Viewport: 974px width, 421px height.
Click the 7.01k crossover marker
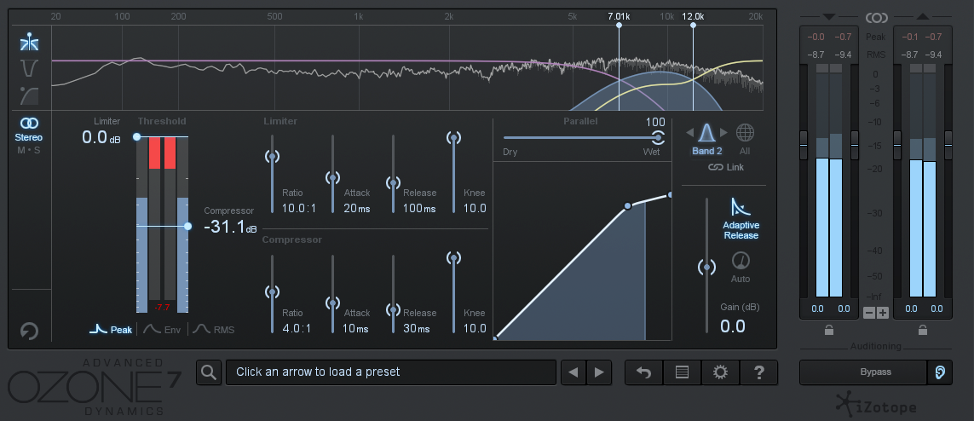tap(619, 25)
